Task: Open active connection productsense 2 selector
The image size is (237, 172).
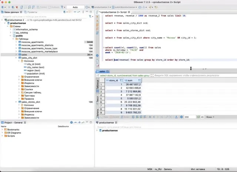Action: 101,7
